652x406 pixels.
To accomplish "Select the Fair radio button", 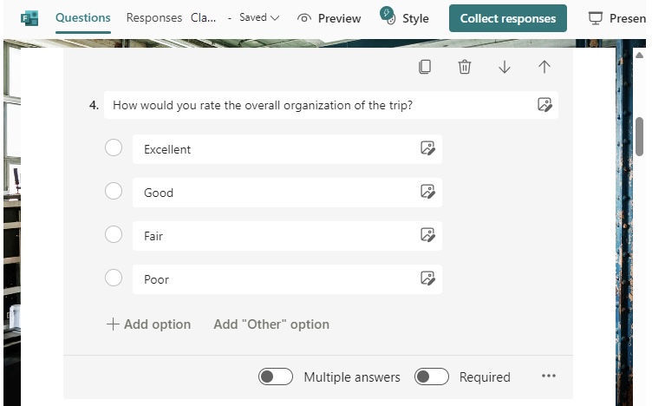I will click(114, 234).
